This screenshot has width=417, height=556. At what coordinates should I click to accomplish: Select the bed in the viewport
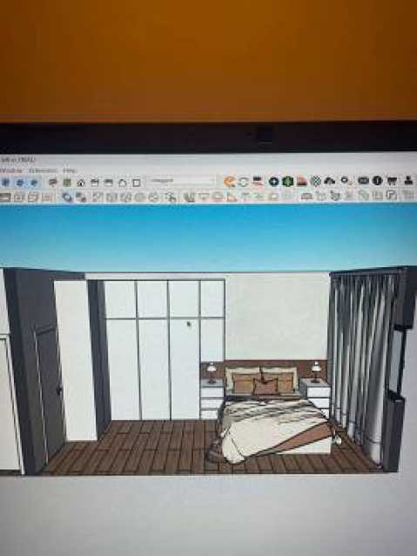click(275, 419)
